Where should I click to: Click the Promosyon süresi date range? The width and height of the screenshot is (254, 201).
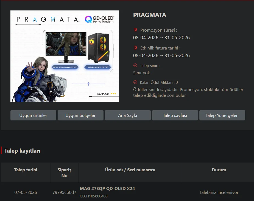[x=161, y=38]
